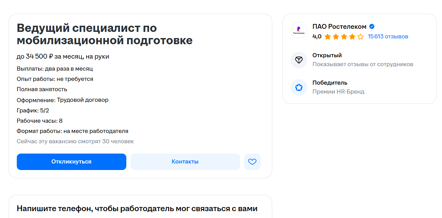The height and width of the screenshot is (218, 442).
Task: Click the Напишите телефон section heading
Action: [137, 208]
